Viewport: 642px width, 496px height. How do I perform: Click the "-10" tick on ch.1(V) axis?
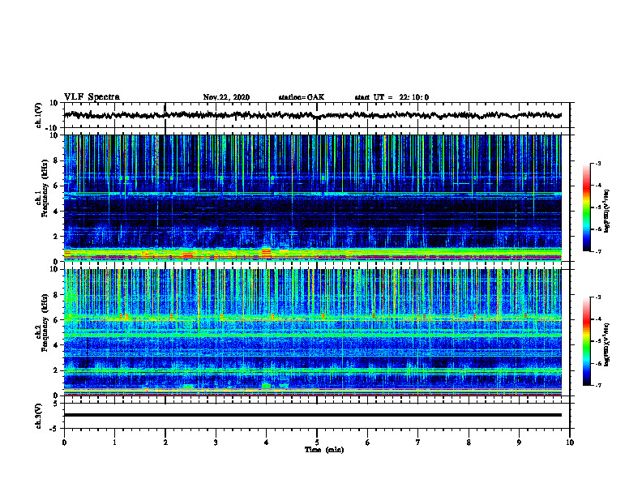[x=52, y=128]
